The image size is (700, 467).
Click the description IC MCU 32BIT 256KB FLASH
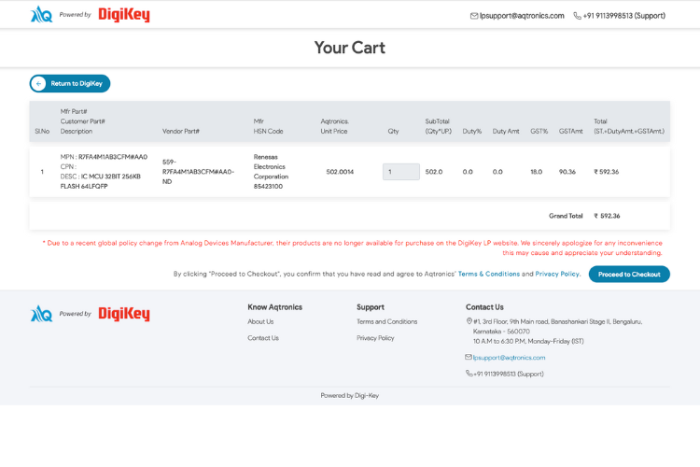(101, 181)
